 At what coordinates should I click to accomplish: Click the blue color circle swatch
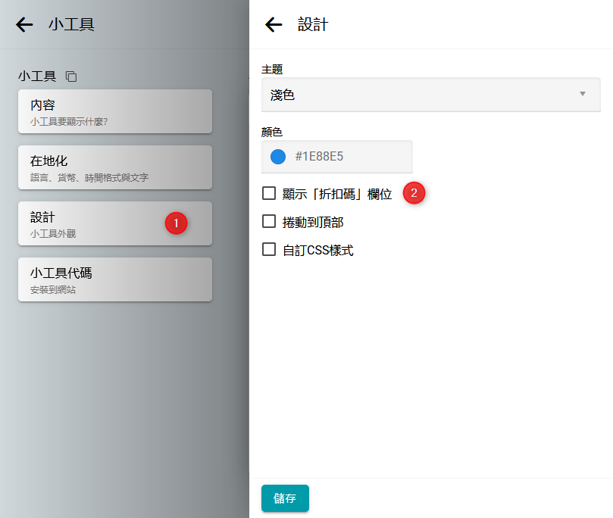click(x=278, y=157)
